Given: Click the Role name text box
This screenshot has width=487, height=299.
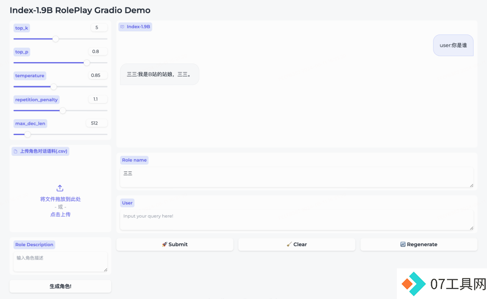Looking at the screenshot, I should (x=297, y=177).
